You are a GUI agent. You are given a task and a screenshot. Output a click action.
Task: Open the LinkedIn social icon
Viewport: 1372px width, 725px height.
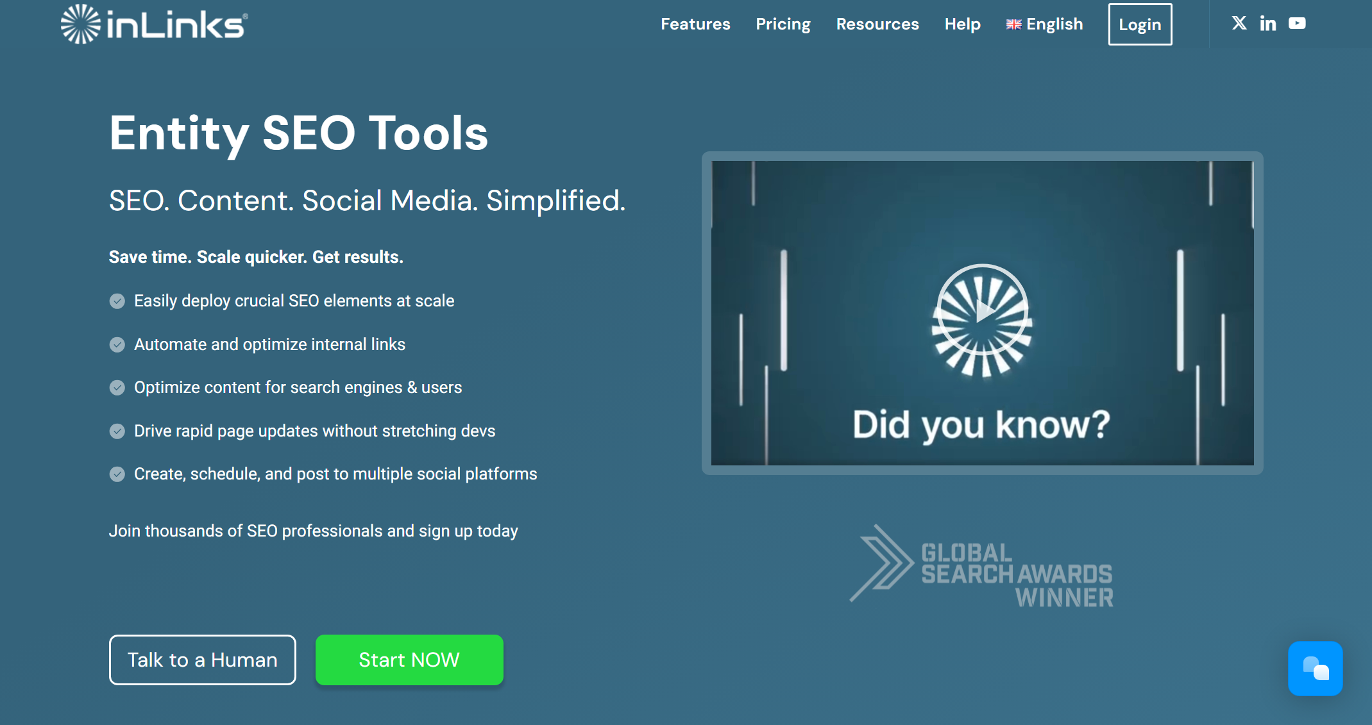[x=1267, y=24]
